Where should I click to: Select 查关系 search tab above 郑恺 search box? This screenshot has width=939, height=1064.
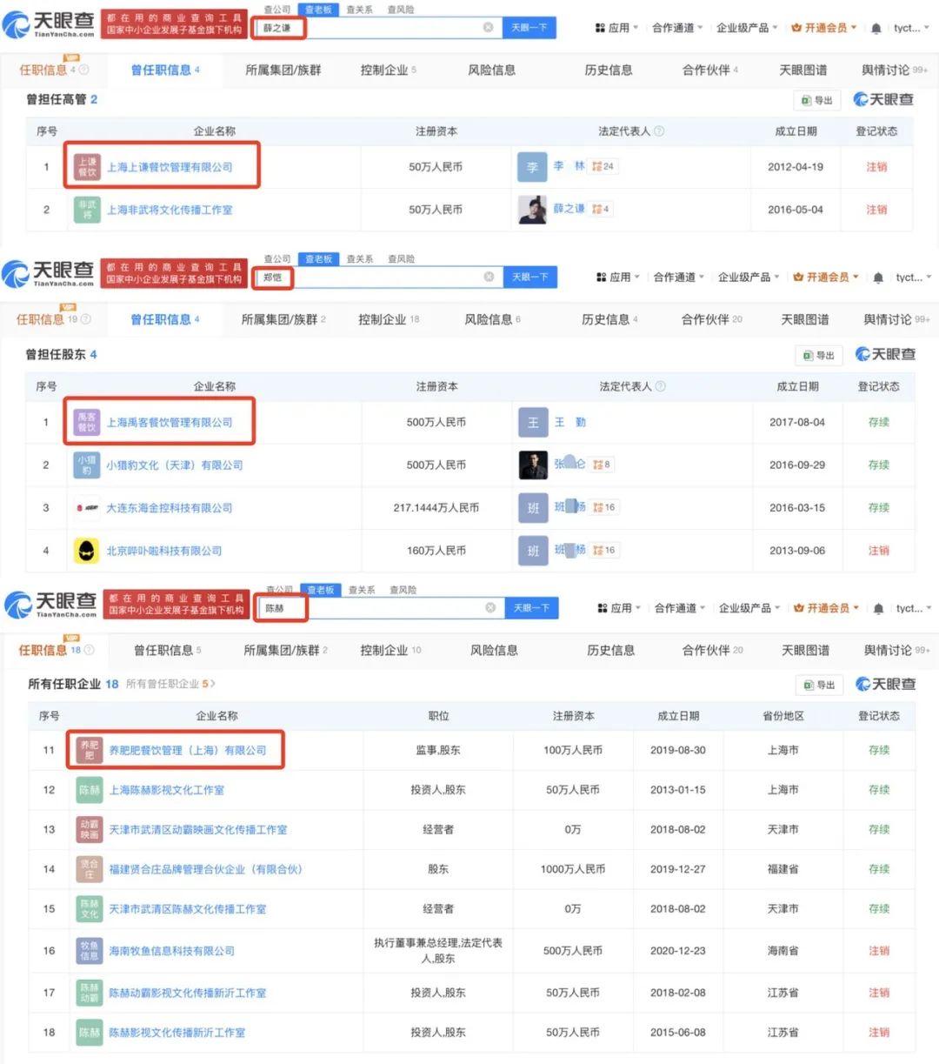[359, 259]
